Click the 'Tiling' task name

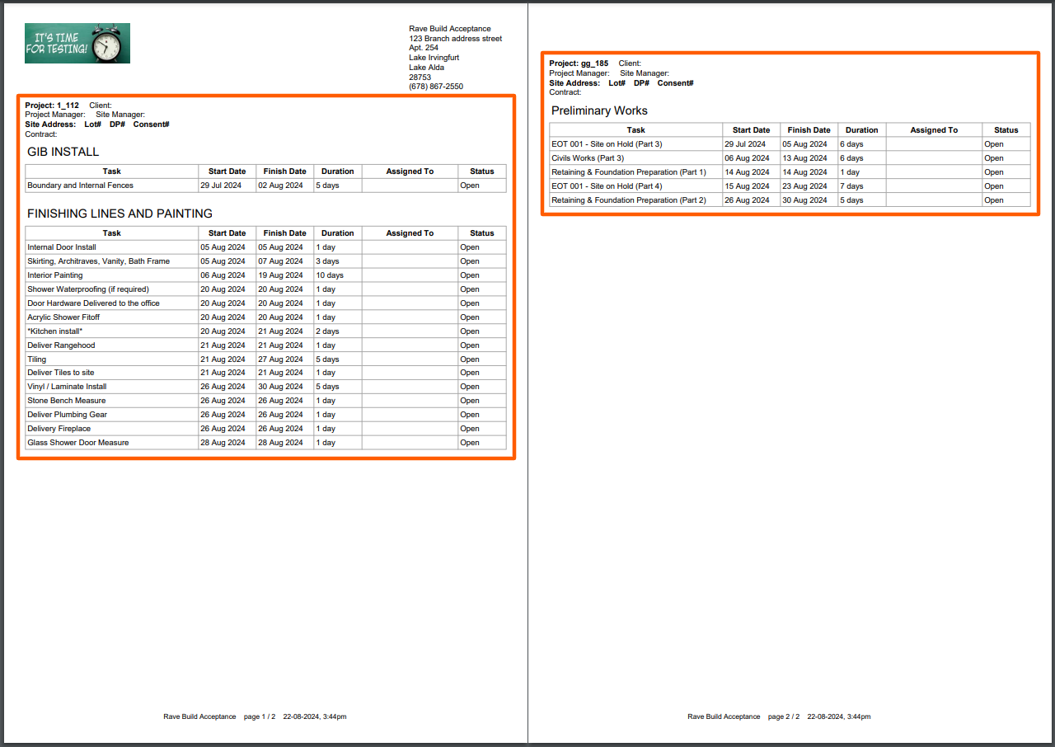[x=37, y=359]
